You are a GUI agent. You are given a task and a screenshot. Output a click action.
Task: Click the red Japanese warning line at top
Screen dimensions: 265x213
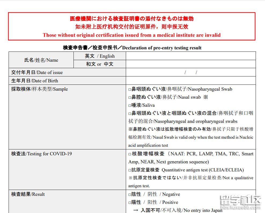(131, 19)
